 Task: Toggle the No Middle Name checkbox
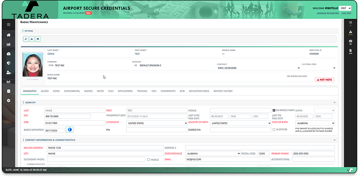coord(274,110)
